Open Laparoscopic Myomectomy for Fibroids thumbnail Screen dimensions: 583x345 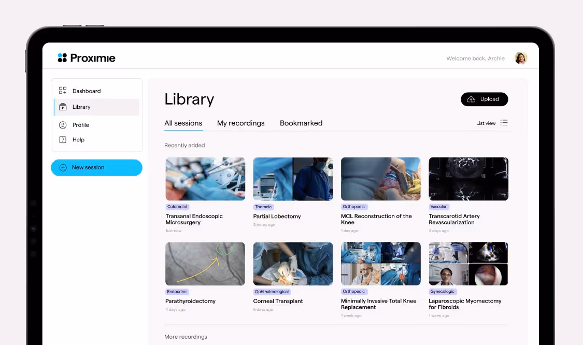[x=468, y=264]
